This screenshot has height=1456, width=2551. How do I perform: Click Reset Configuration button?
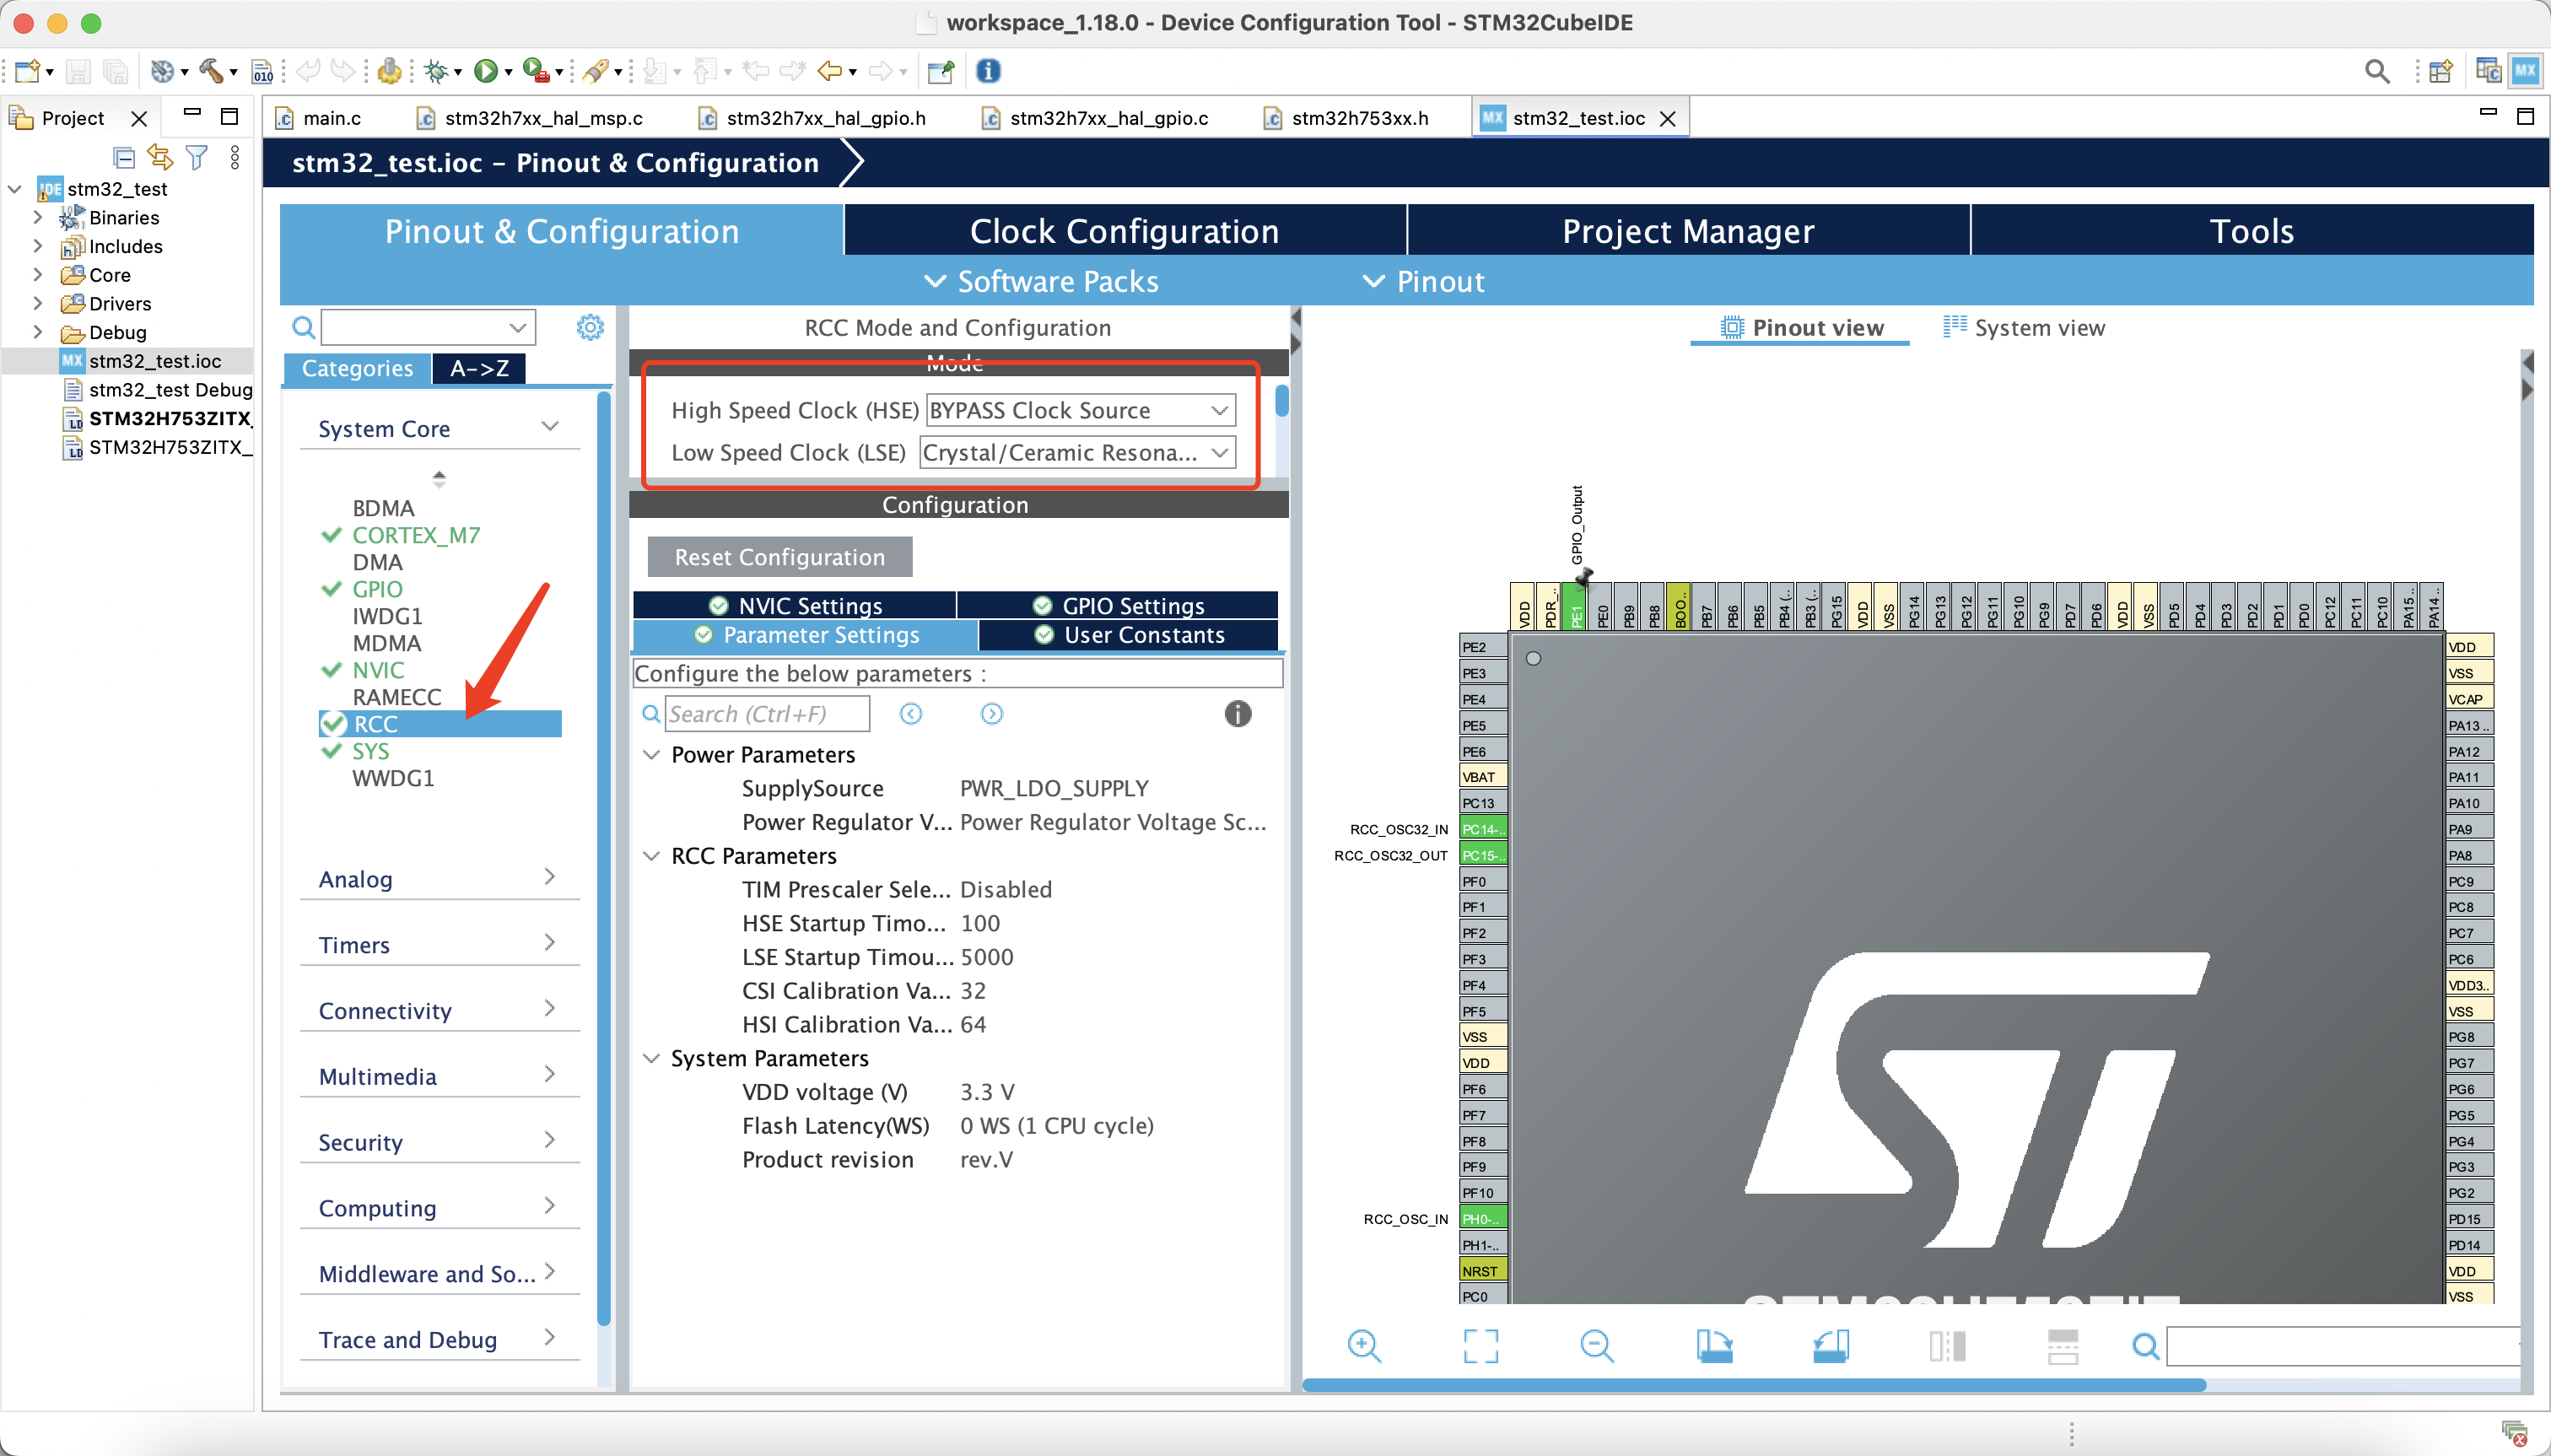(x=780, y=557)
